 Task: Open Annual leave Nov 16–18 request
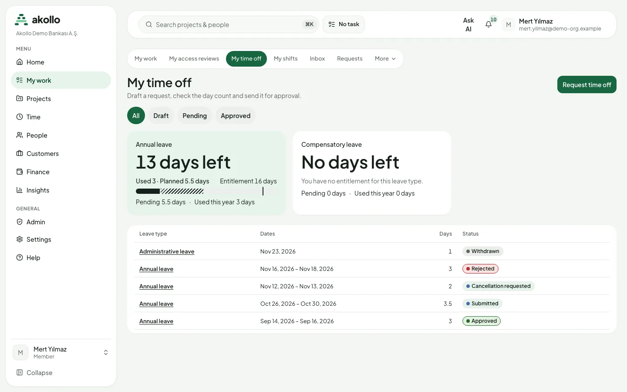[x=156, y=269]
